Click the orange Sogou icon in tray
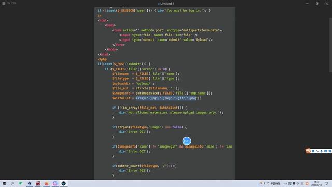332x187 pixels. click(307, 183)
